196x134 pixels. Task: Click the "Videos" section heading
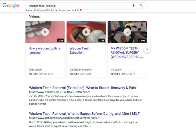pyautogui.click(x=34, y=16)
